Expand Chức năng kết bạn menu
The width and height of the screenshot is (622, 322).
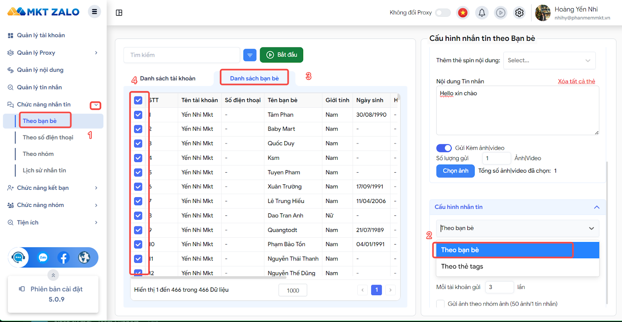96,188
